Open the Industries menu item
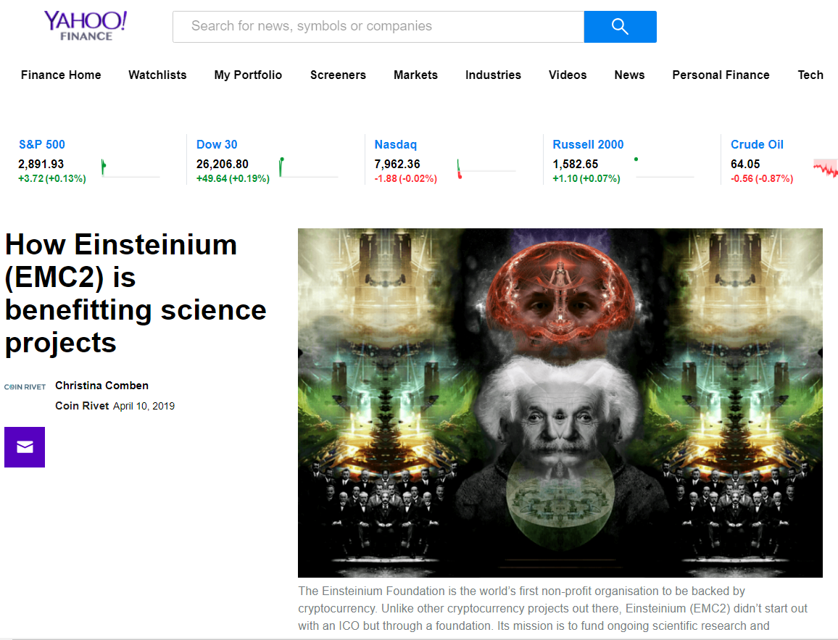The height and width of the screenshot is (640, 838). pyautogui.click(x=493, y=75)
